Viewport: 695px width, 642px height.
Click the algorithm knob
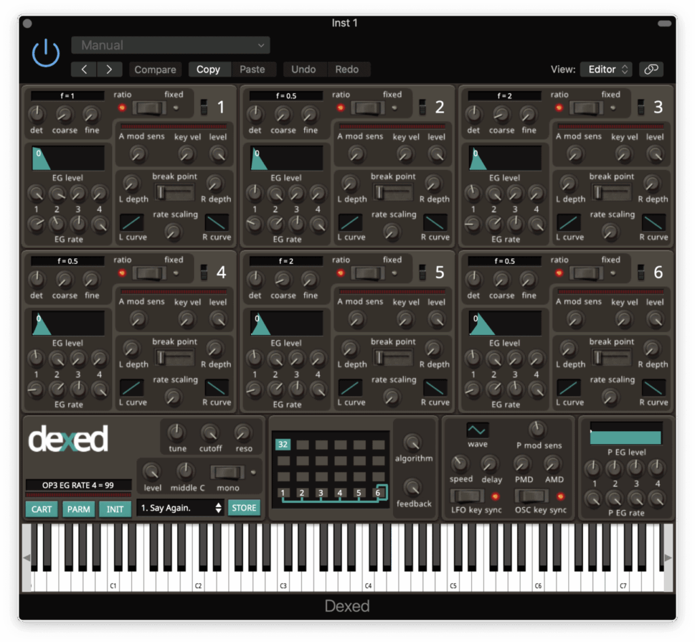pyautogui.click(x=413, y=442)
